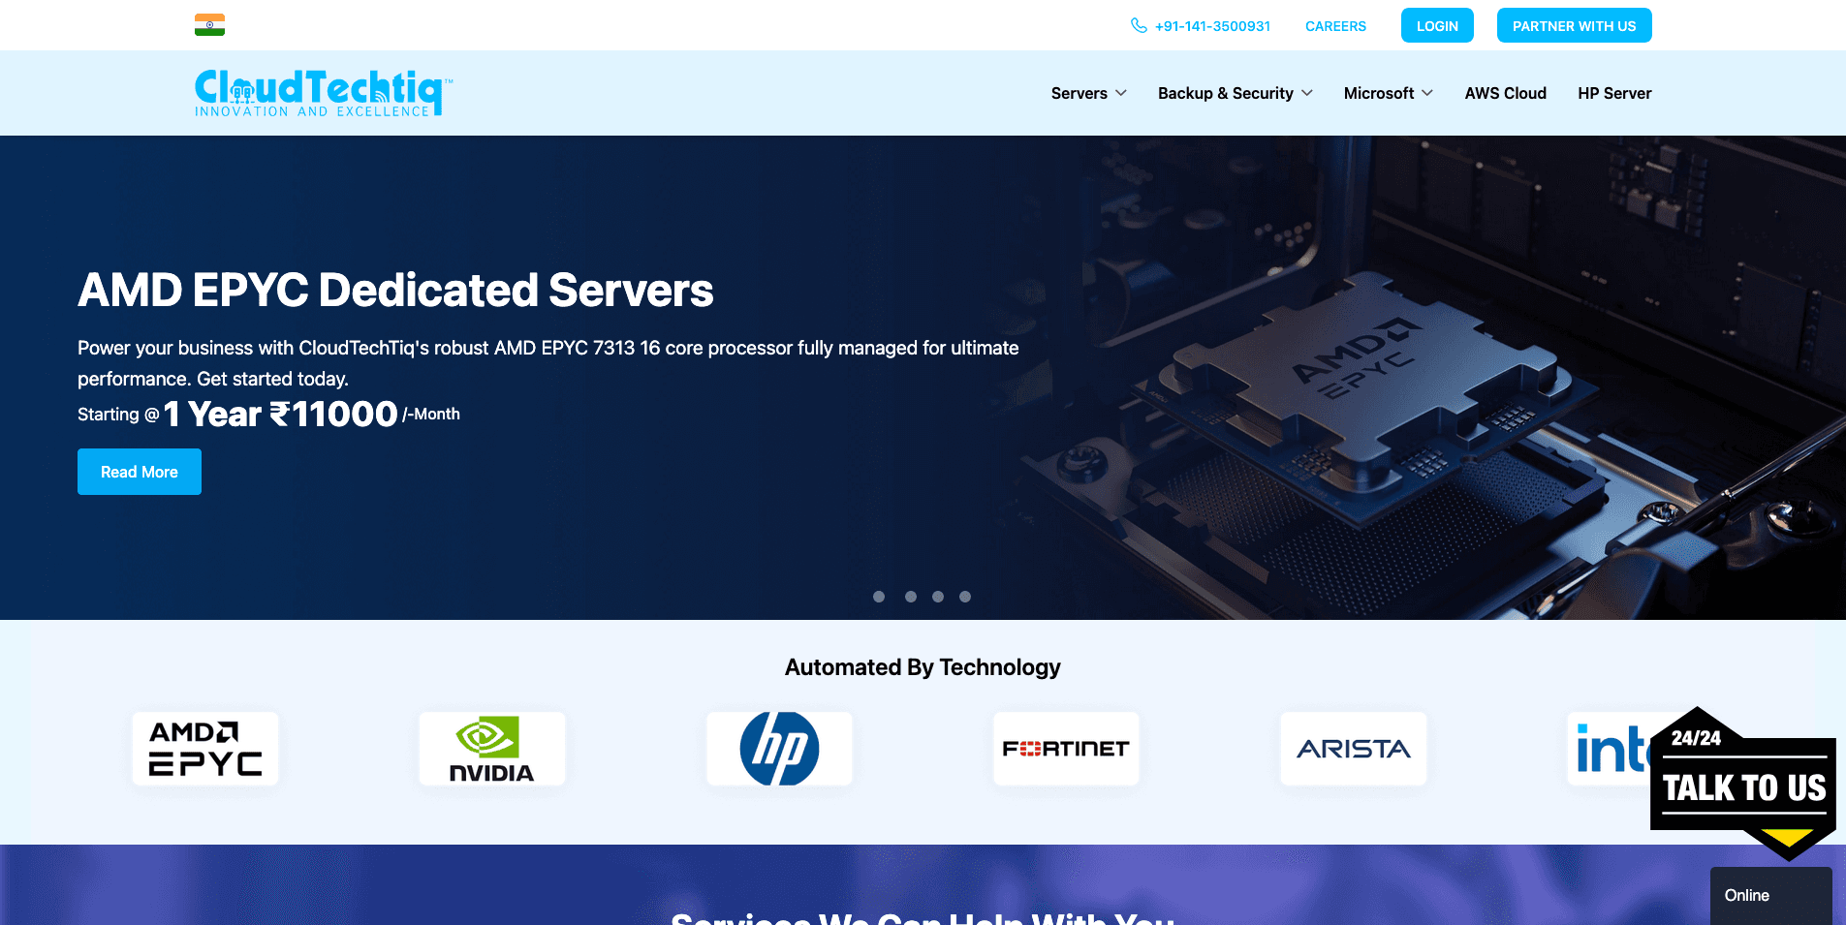Click the India flag icon
This screenshot has height=925, width=1846.
(211, 24)
